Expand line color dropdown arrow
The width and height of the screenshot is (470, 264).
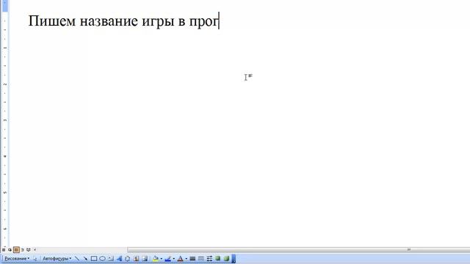coord(173,259)
